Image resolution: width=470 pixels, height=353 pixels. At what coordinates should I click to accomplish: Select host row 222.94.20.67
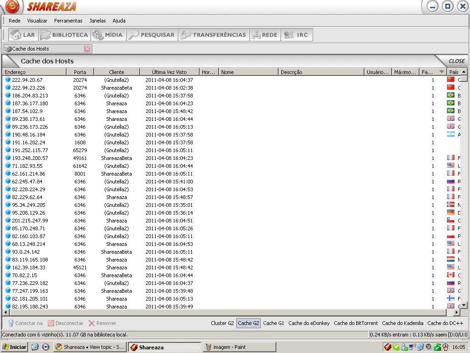click(27, 80)
